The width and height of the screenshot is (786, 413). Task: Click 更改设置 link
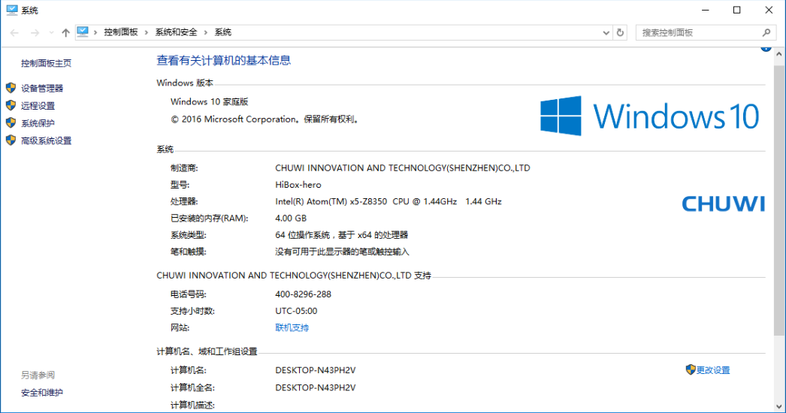713,370
